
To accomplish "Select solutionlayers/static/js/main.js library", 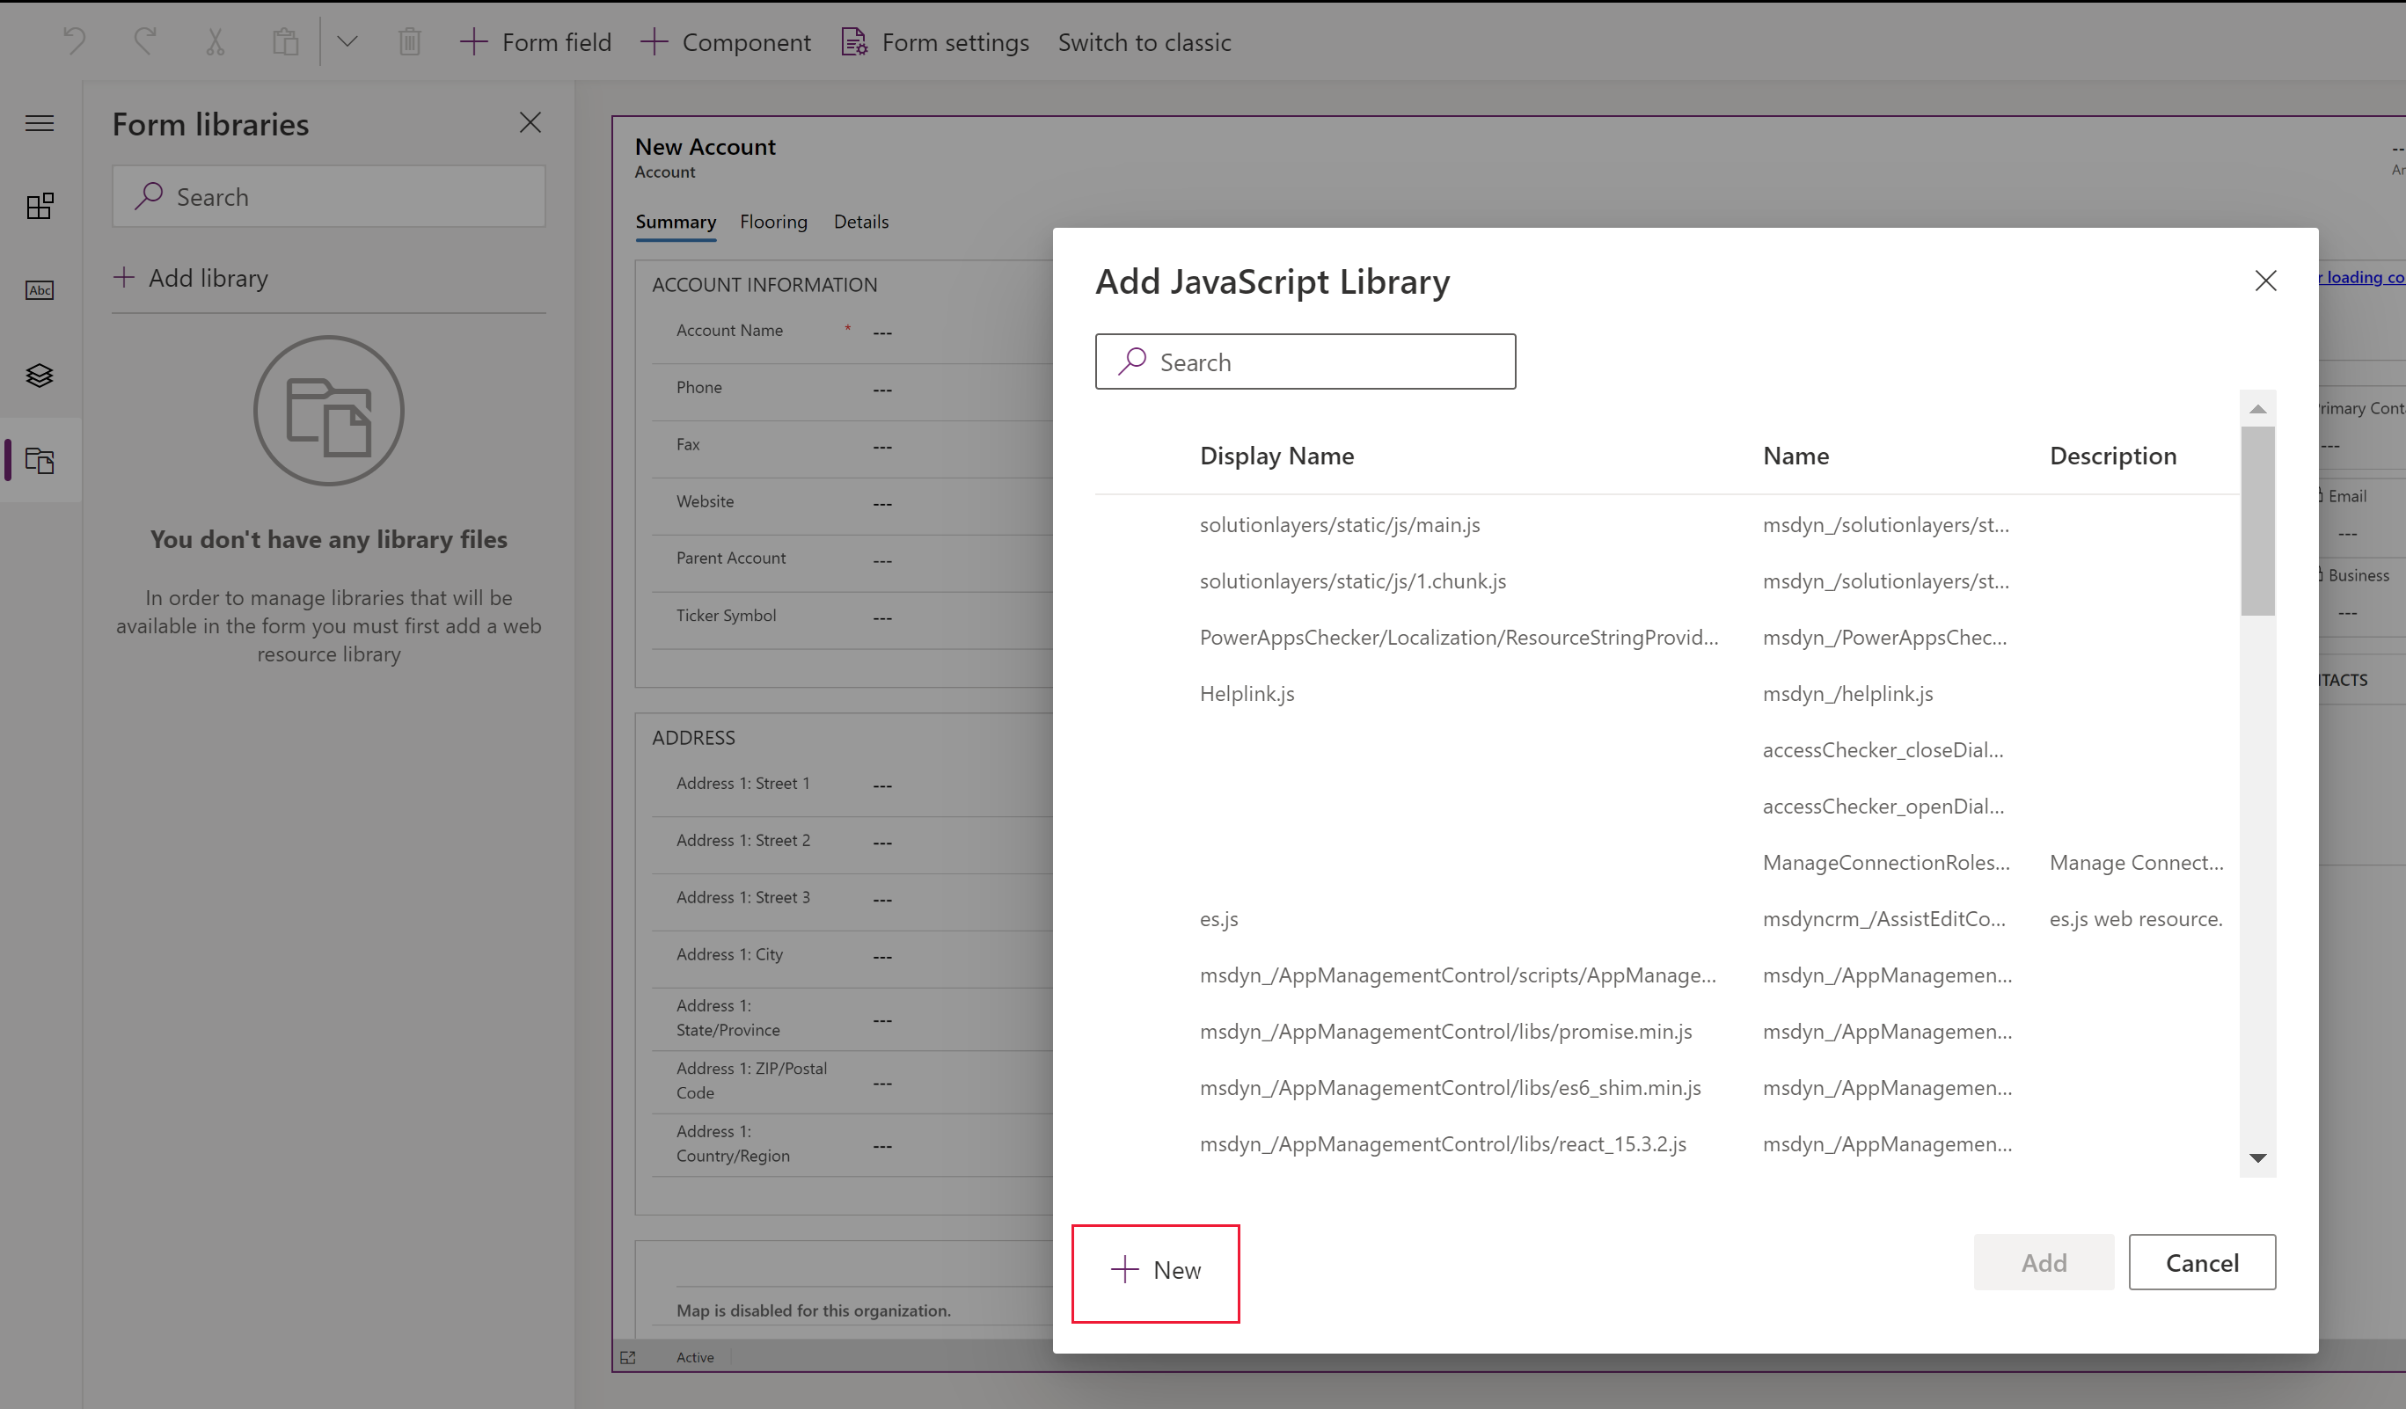I will 1341,523.
